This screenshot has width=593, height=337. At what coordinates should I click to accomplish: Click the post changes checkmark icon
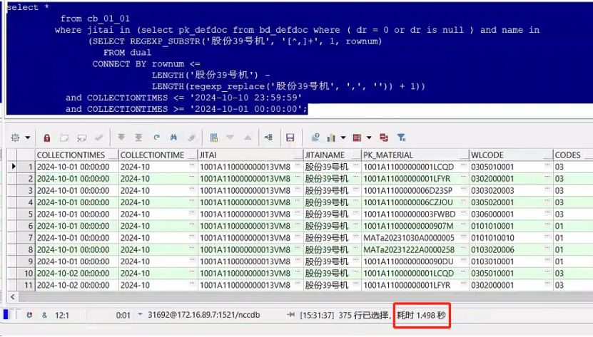99,138
